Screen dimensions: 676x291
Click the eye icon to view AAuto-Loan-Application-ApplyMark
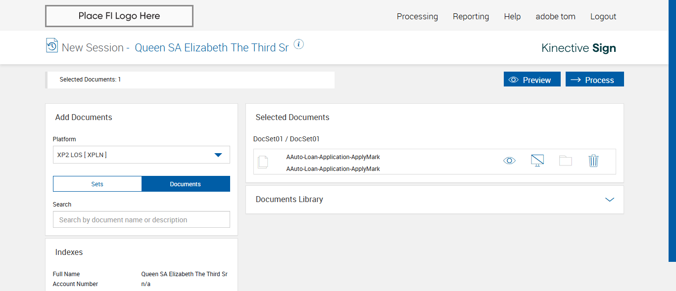tap(509, 161)
